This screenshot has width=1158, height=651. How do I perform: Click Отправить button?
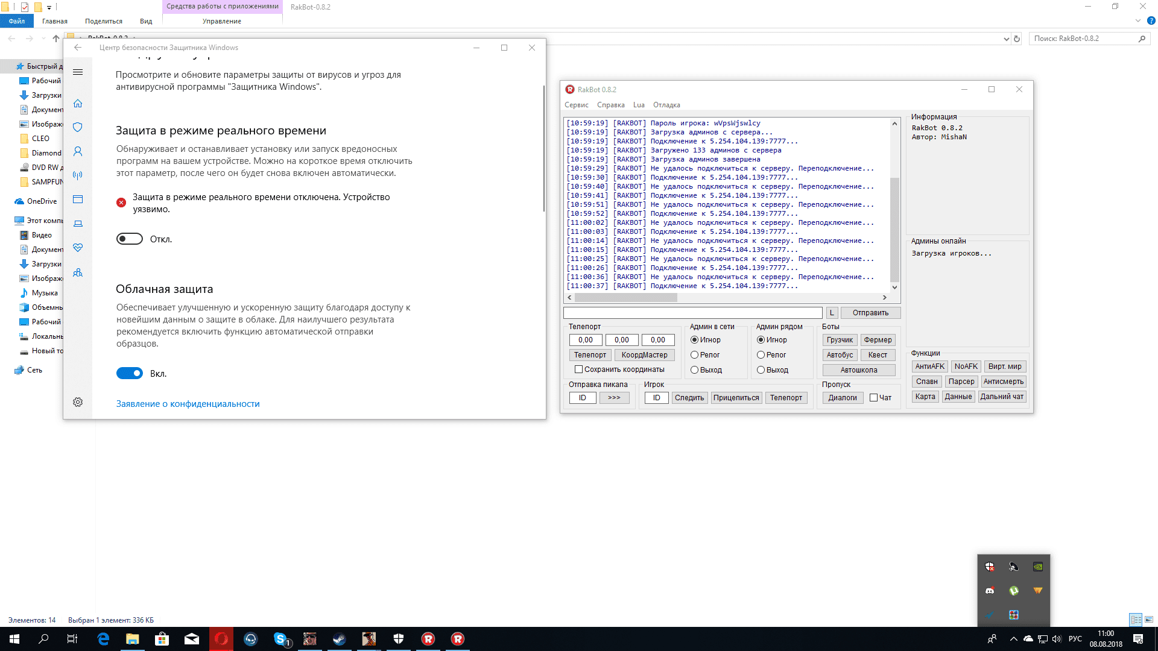tap(870, 313)
